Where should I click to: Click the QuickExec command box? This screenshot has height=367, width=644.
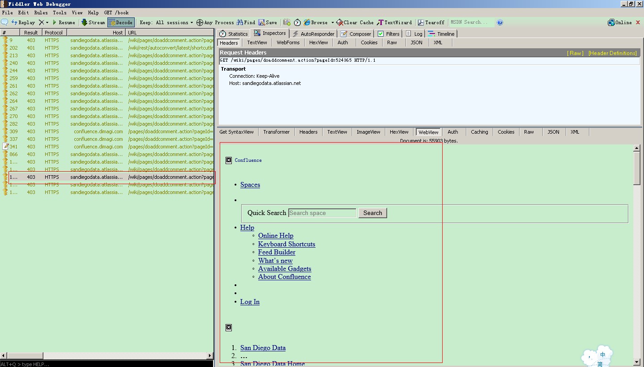tap(107, 364)
